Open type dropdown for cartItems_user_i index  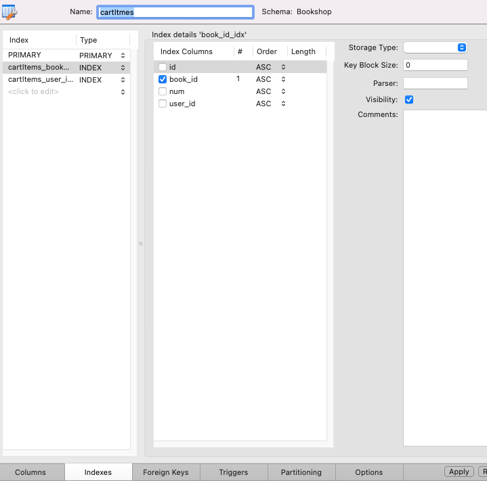(x=123, y=80)
